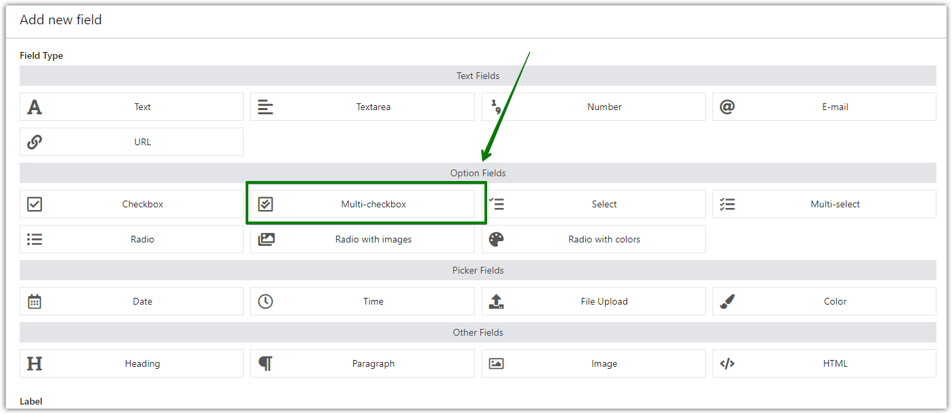This screenshot has height=414, width=952.
Task: Pick the Color brush icon
Action: (727, 301)
